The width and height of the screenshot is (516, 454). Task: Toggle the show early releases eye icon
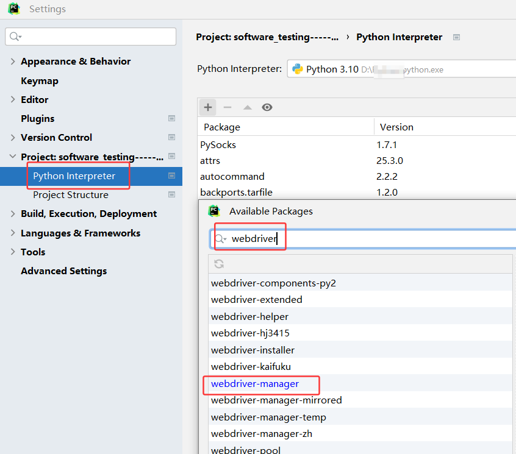tap(267, 107)
